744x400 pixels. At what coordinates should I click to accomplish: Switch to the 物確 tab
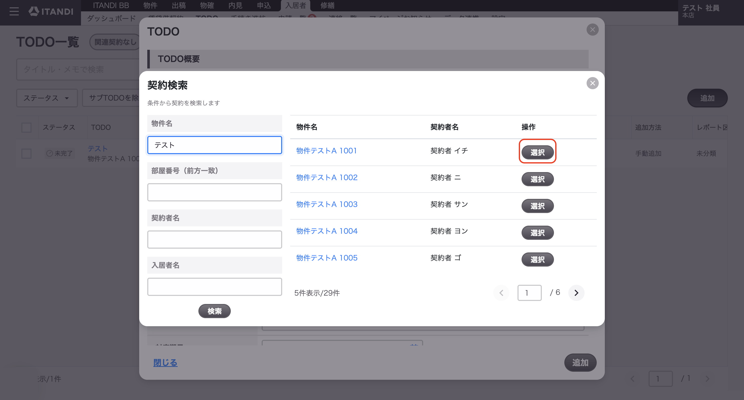(207, 5)
